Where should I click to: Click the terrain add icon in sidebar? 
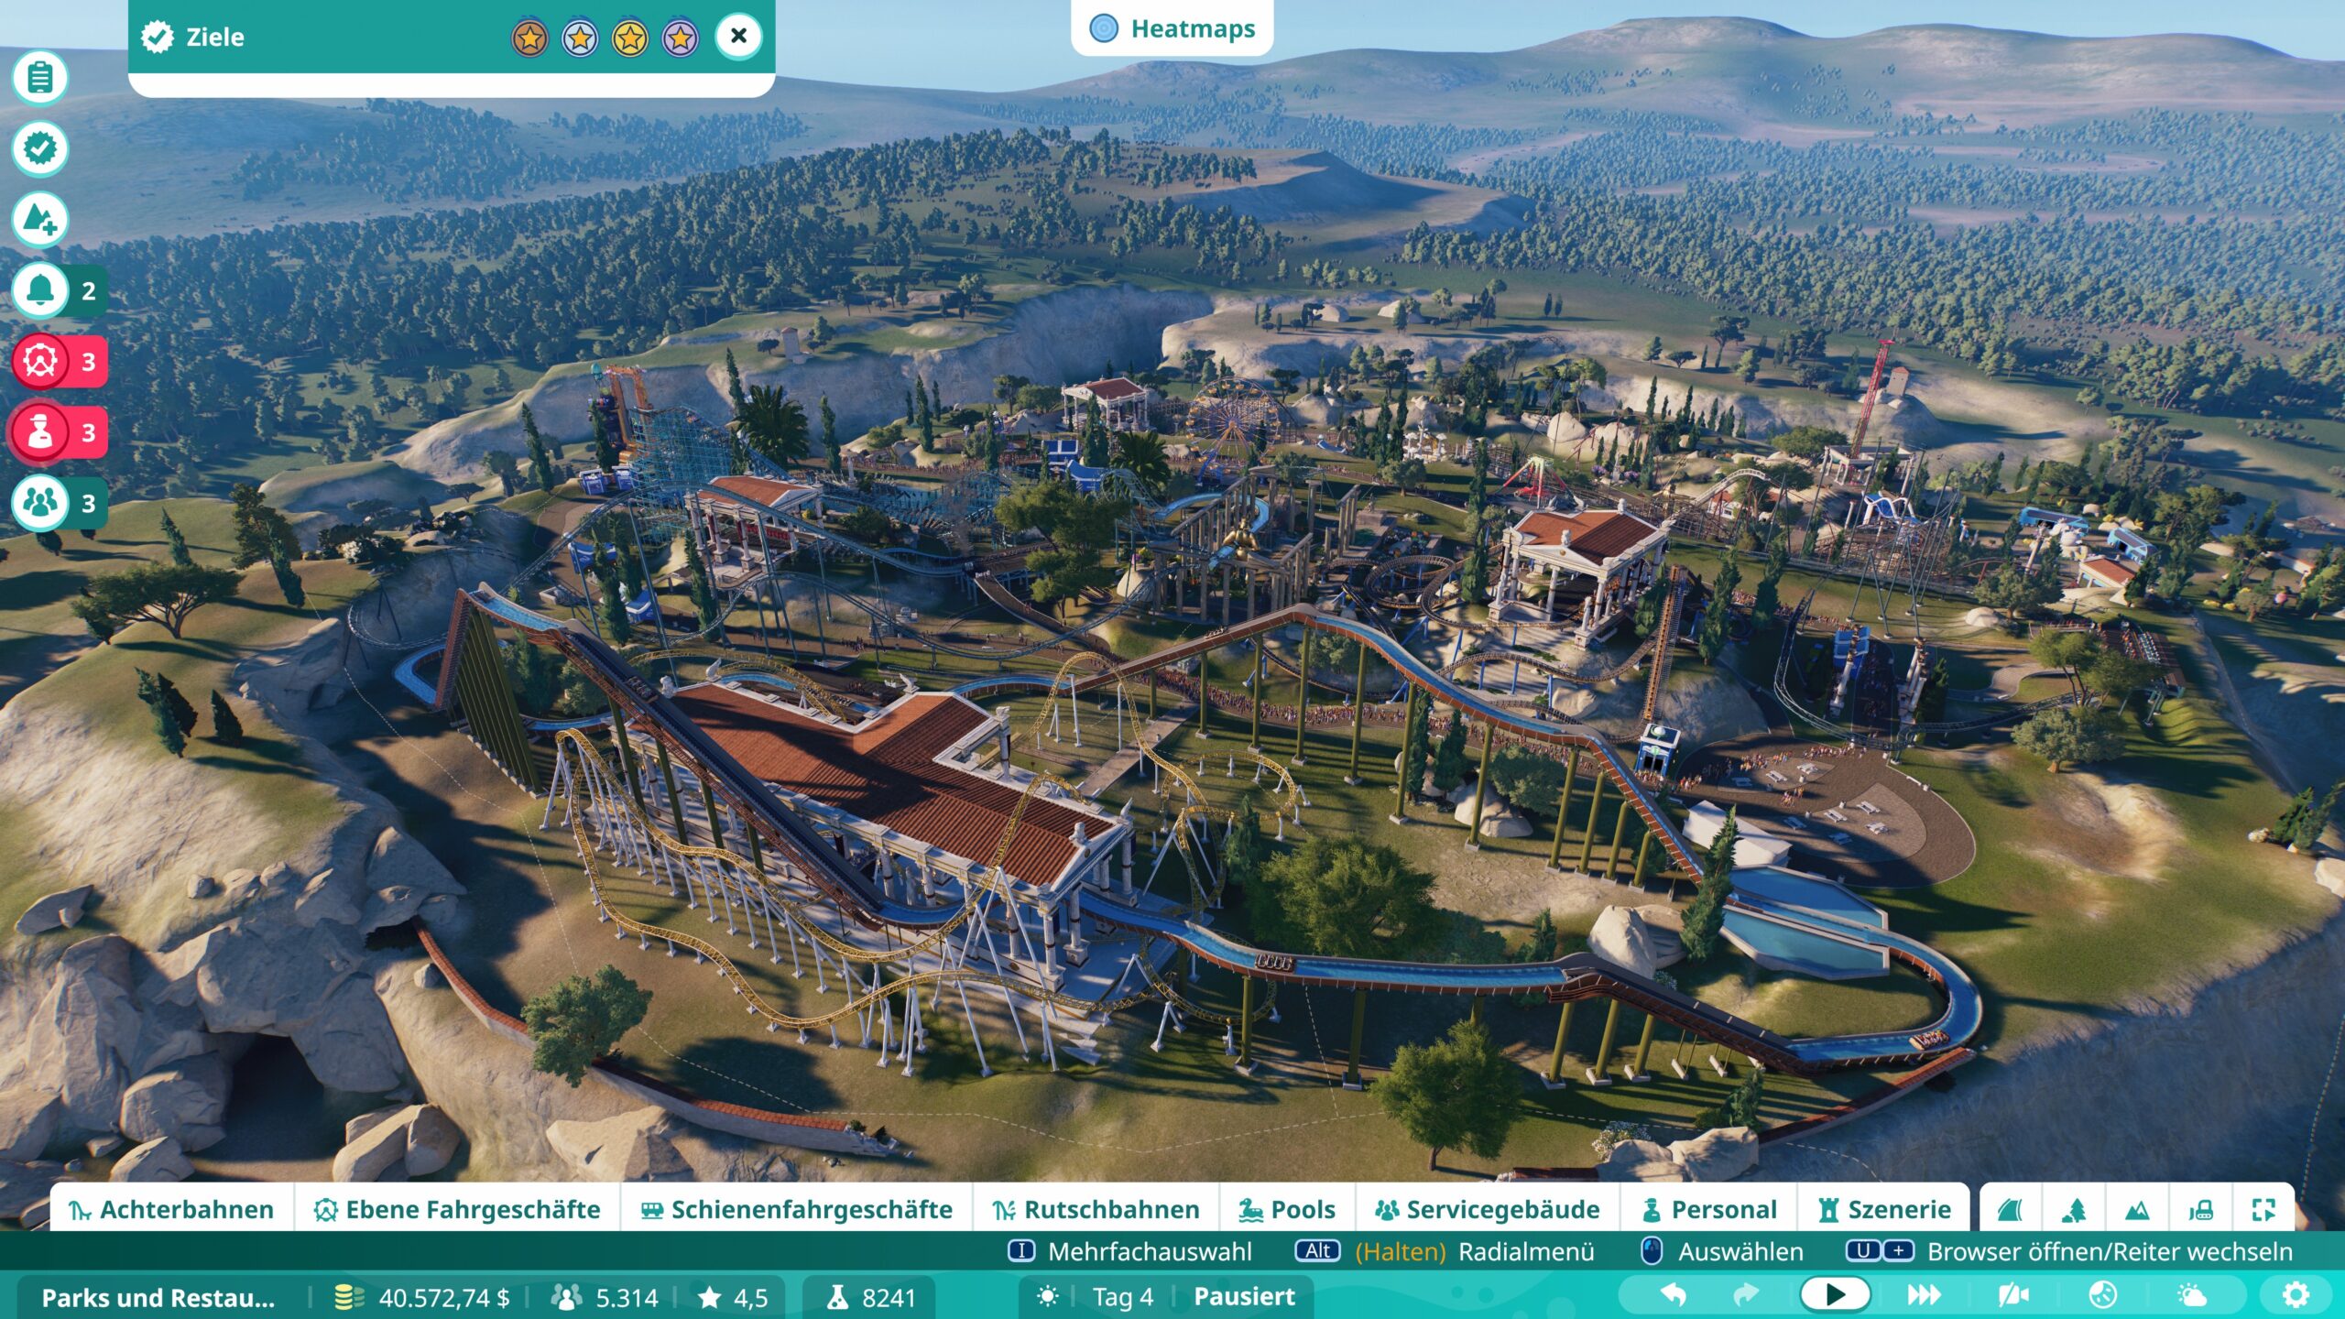[40, 219]
